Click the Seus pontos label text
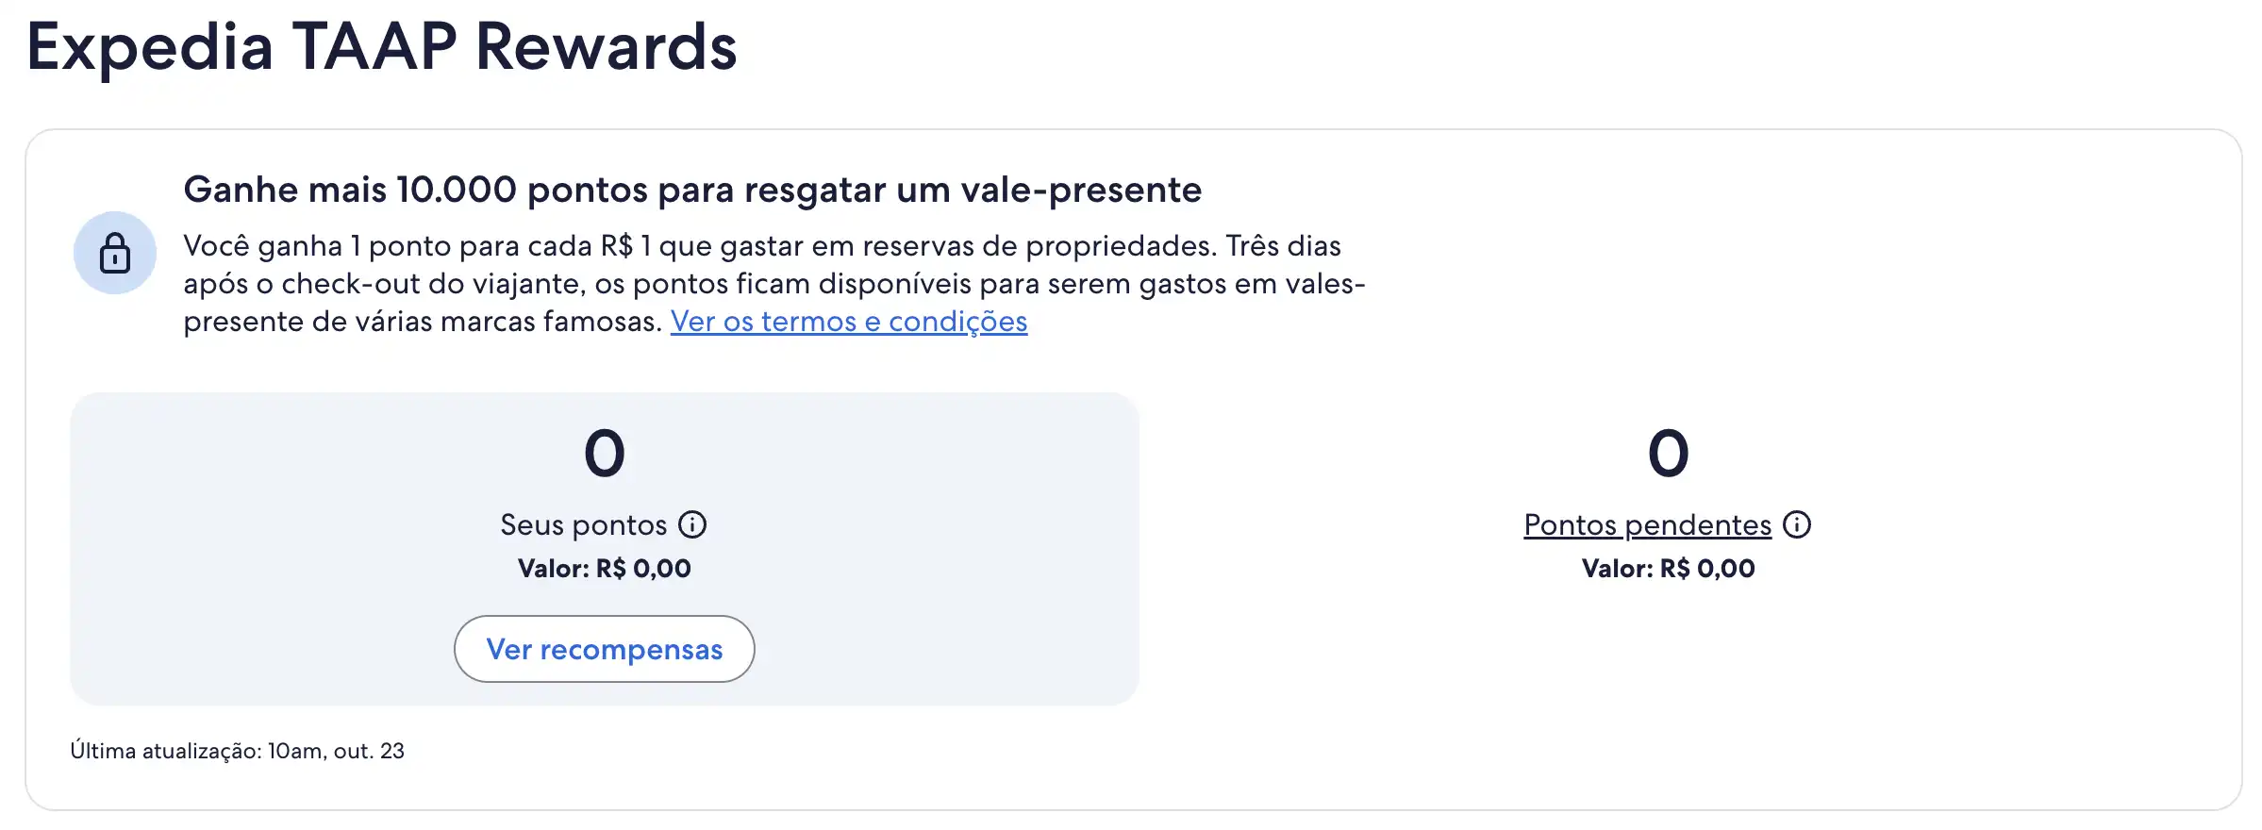The image size is (2262, 830). pos(583,524)
